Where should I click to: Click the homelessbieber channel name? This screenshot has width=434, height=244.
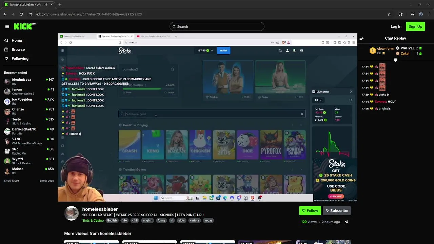[x=100, y=209]
